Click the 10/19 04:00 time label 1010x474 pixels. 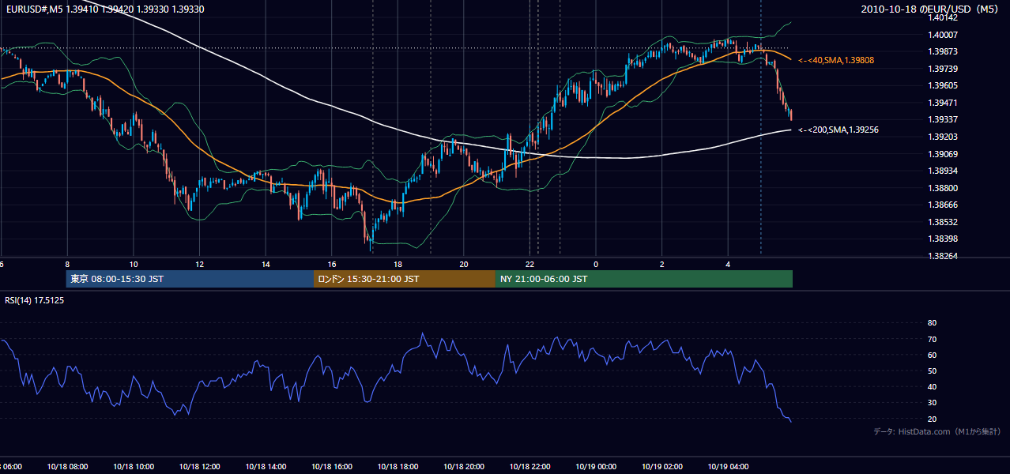(728, 467)
